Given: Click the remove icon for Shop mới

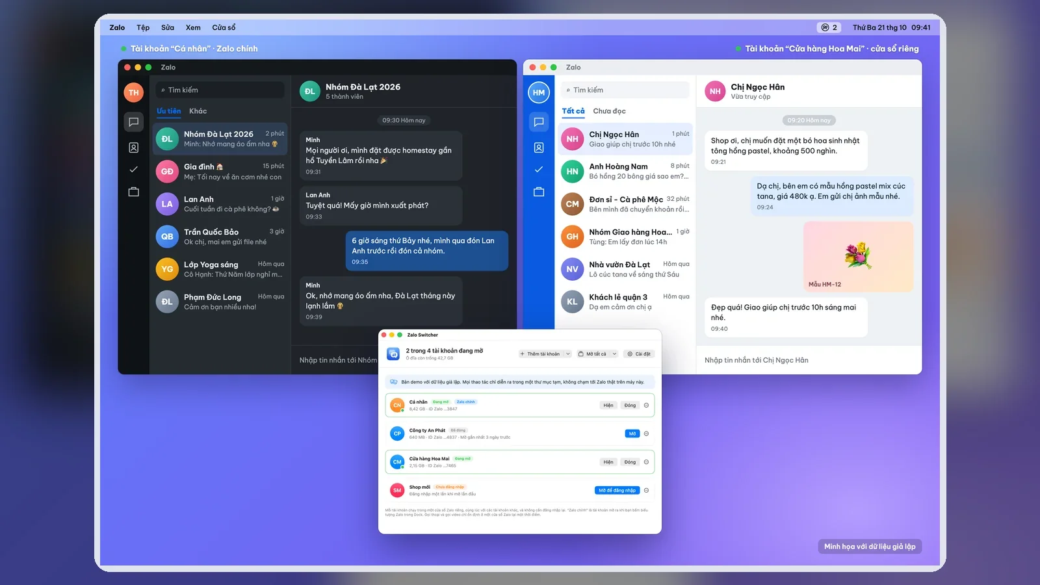Looking at the screenshot, I should point(646,490).
